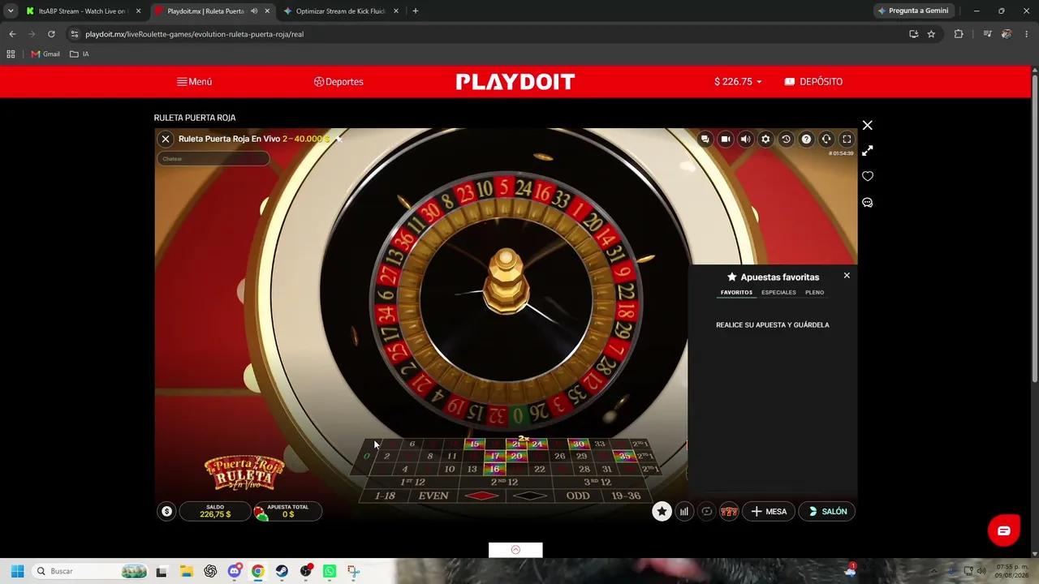Open the tab search dropdown arrow
The image size is (1039, 584).
pos(11,11)
